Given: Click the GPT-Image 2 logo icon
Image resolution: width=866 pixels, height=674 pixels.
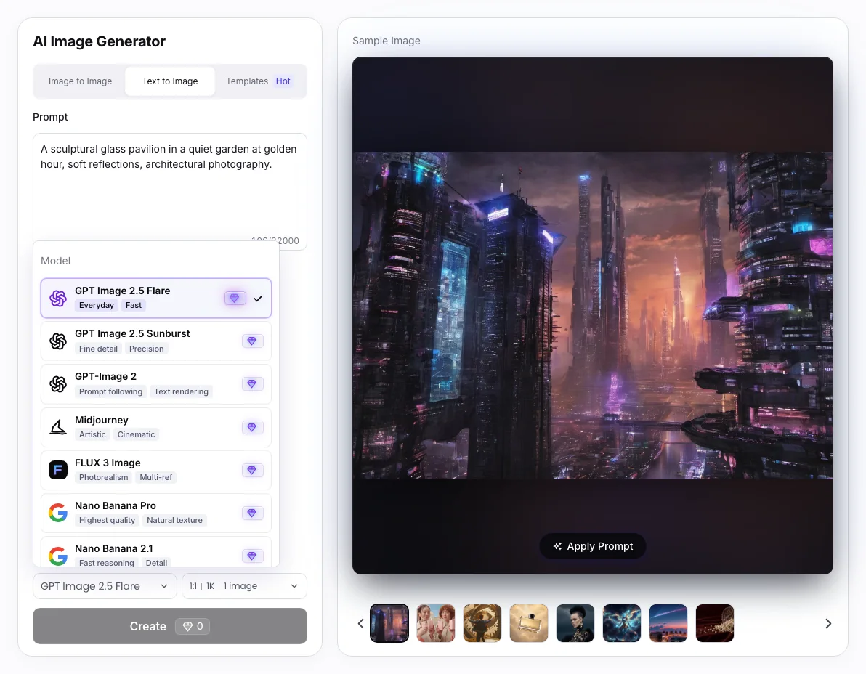Looking at the screenshot, I should 58,383.
